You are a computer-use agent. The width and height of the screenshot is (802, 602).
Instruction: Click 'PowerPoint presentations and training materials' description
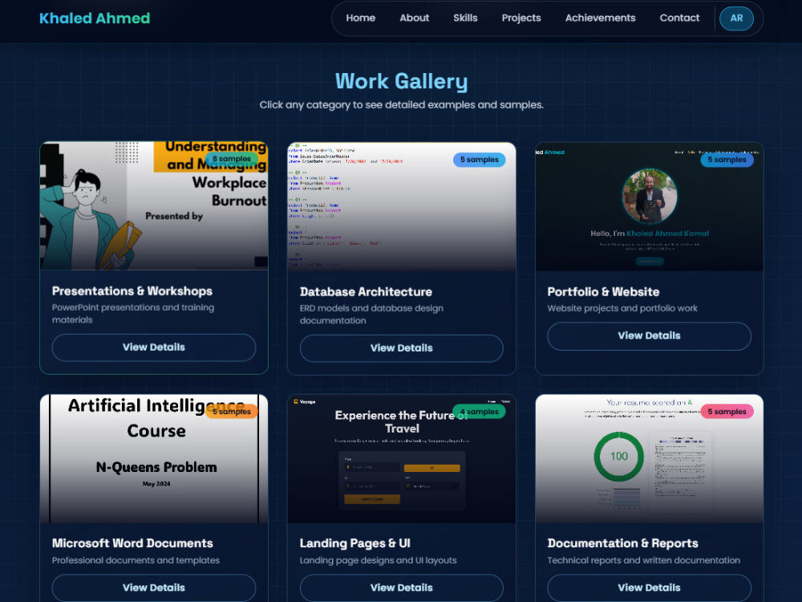pos(133,313)
